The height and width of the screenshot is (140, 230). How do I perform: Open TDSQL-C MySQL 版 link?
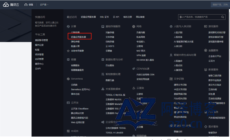pyautogui.click(x=116, y=95)
